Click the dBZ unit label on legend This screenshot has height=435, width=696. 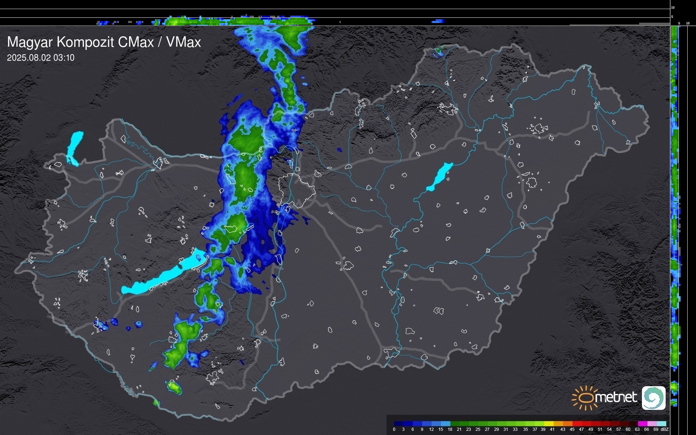tap(665, 429)
